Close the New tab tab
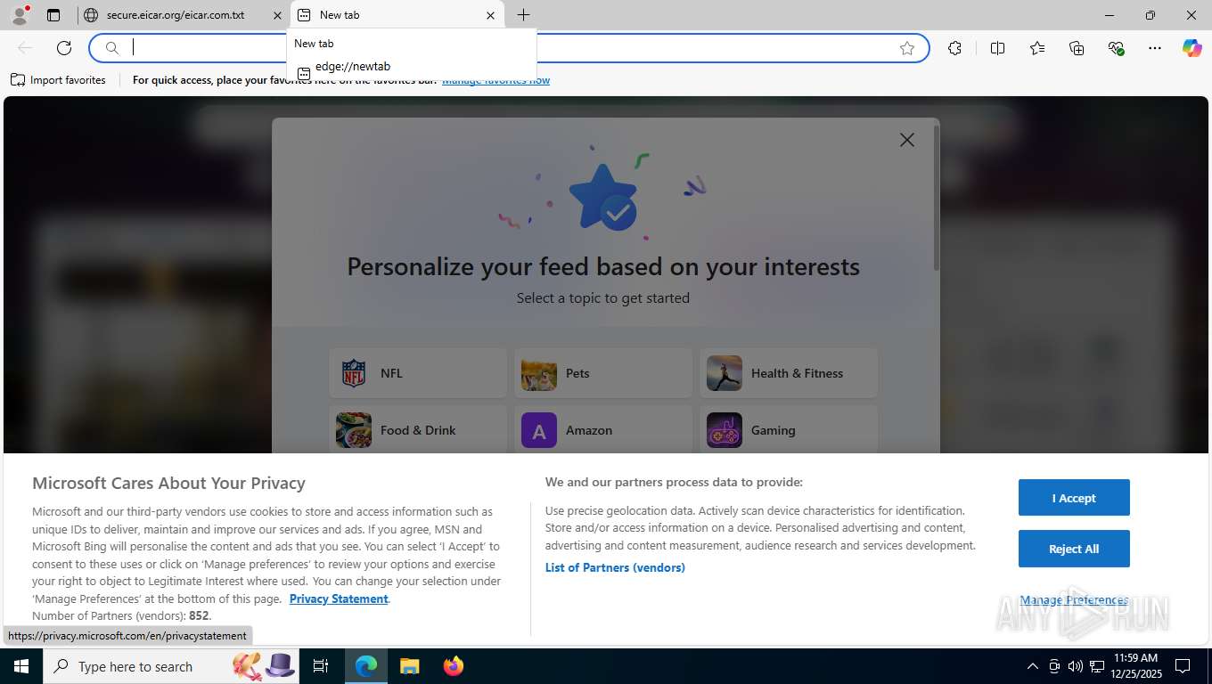 point(490,15)
